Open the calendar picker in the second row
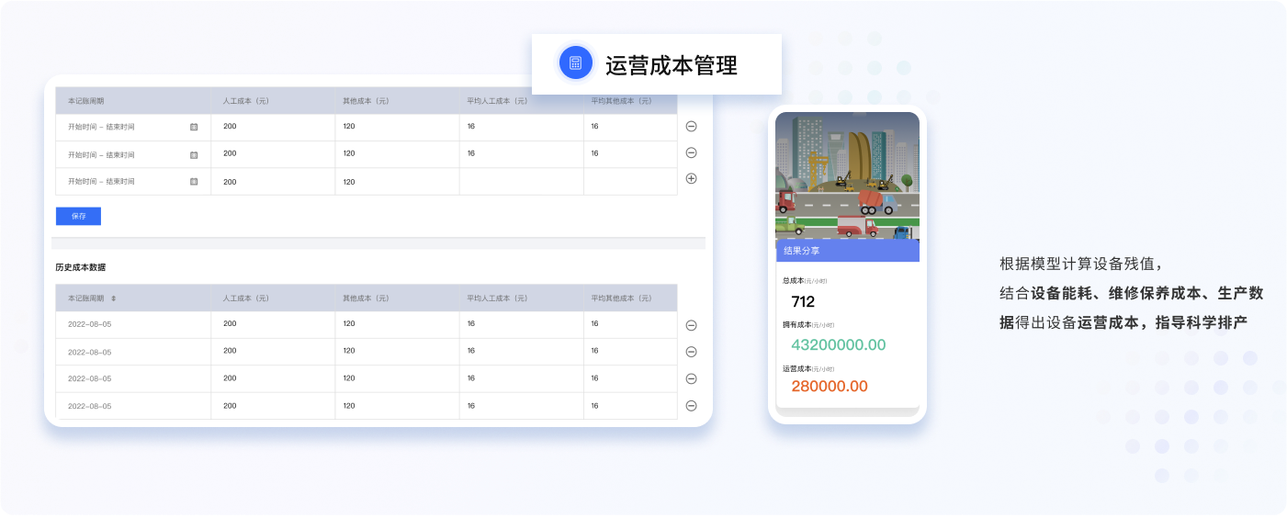 195,153
